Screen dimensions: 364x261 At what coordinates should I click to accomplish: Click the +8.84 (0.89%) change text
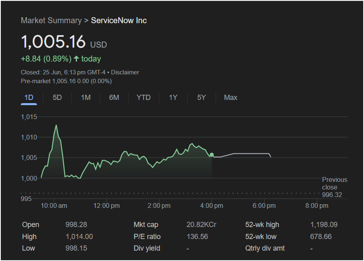46,59
